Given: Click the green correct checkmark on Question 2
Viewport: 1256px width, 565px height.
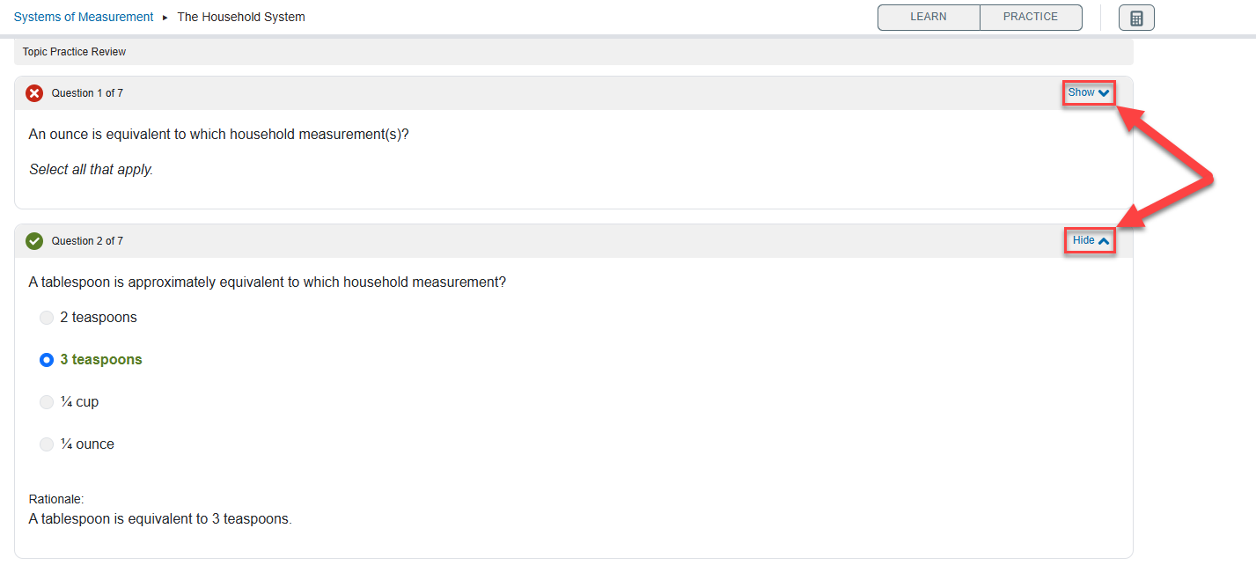Looking at the screenshot, I should point(34,241).
